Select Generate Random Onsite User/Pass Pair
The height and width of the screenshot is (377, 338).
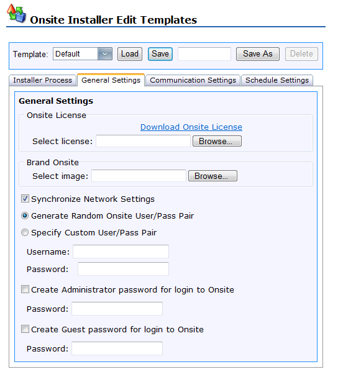coord(25,216)
